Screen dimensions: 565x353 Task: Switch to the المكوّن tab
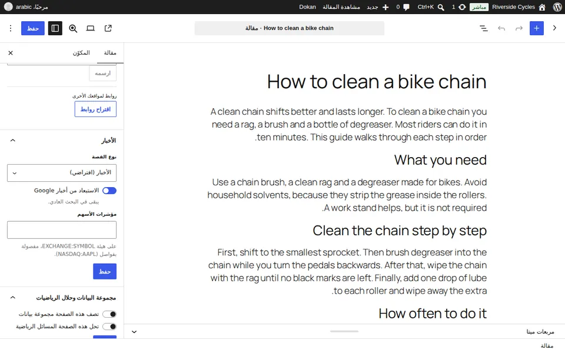[x=81, y=53]
